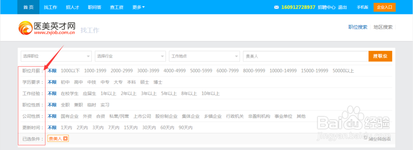Image resolution: width=413 pixels, height=150 pixels.
Task: Choose experience 1年以上
Action: pos(109,93)
